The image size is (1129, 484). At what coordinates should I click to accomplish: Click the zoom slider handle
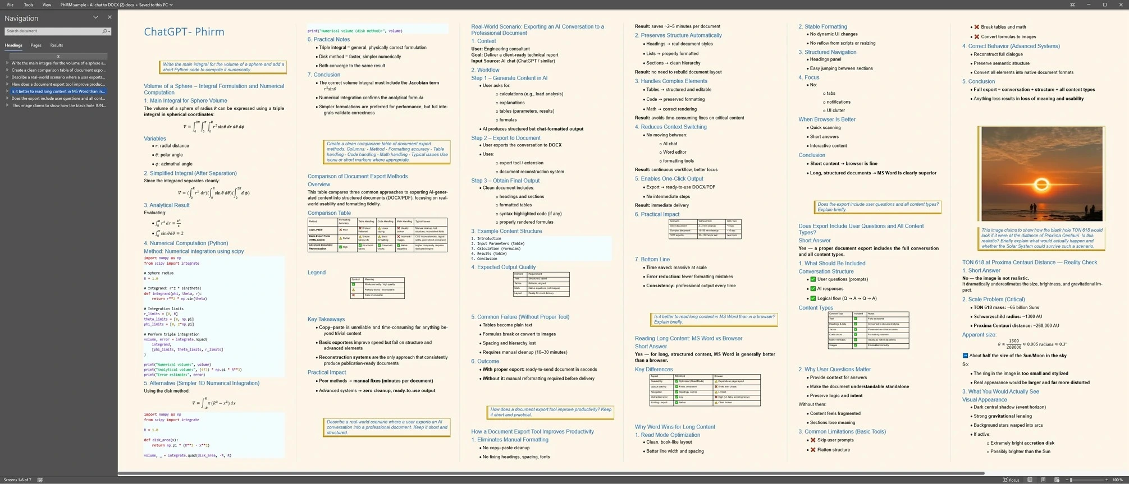point(1071,480)
